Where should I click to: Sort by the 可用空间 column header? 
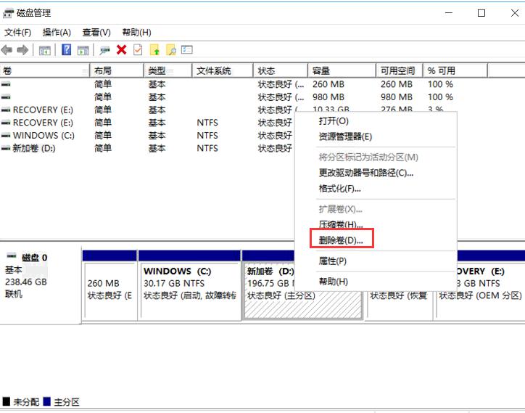click(400, 70)
